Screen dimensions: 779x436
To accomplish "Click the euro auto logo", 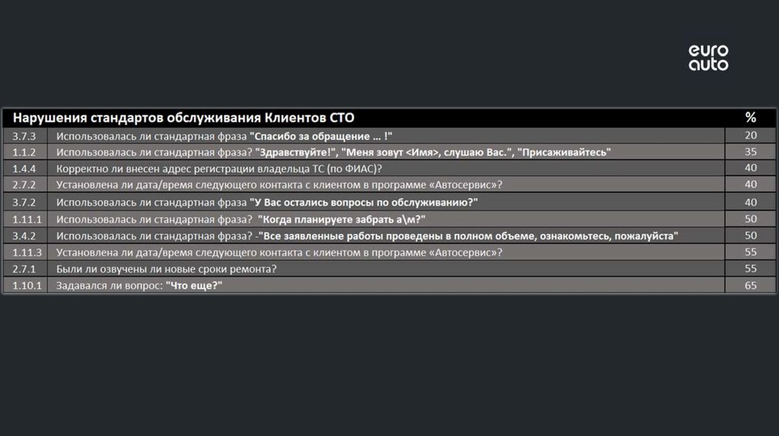I will [x=708, y=58].
